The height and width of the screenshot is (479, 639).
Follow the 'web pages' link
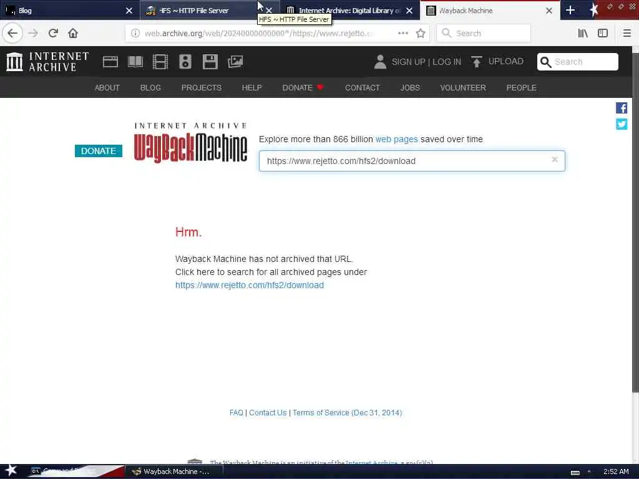(396, 139)
